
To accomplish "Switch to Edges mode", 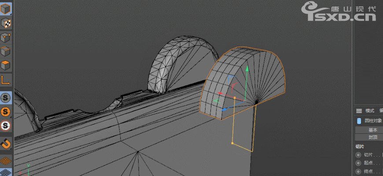I will [6, 51].
